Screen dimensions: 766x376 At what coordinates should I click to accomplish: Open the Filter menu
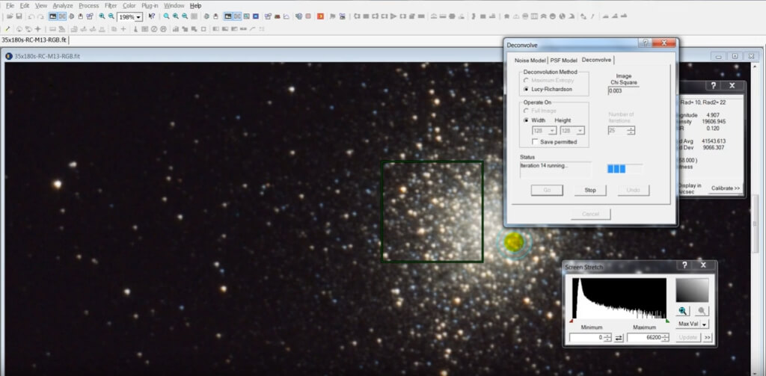point(111,6)
